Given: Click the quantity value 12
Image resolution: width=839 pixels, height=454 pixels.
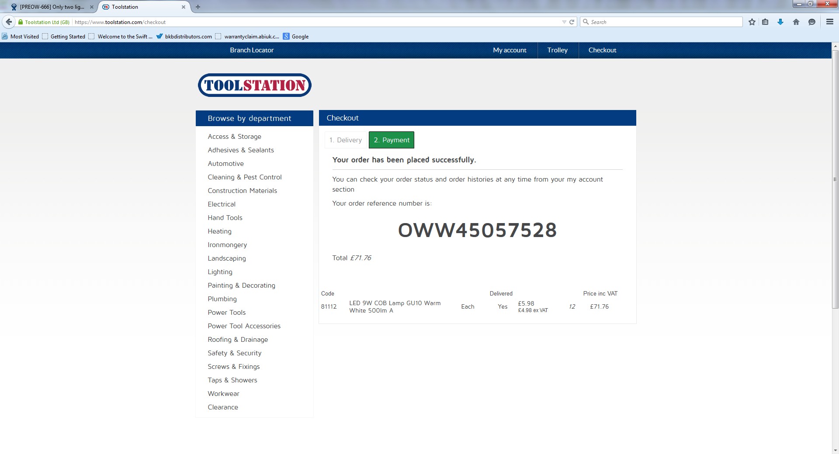Looking at the screenshot, I should (x=572, y=306).
